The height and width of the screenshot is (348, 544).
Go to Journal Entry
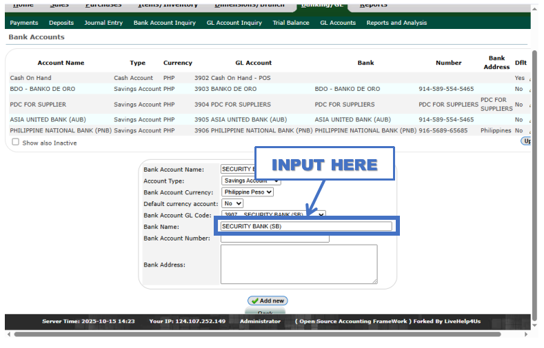pyautogui.click(x=103, y=23)
